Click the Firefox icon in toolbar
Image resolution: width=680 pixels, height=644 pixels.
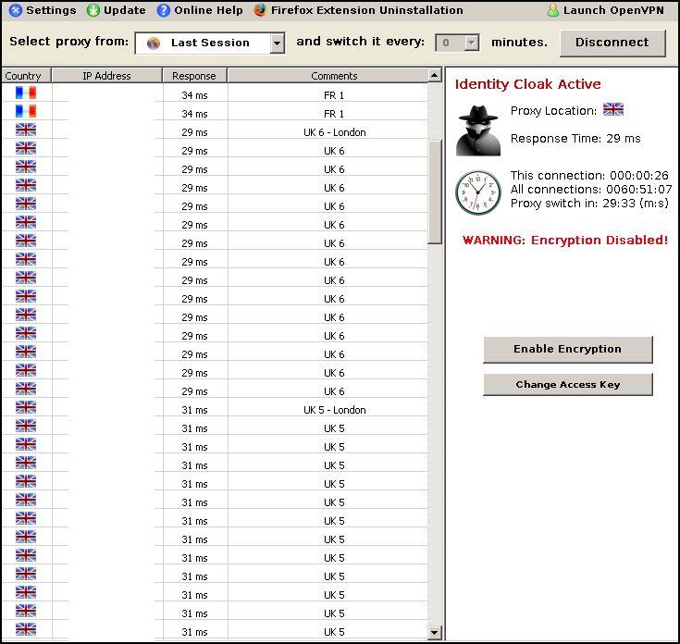tap(260, 10)
